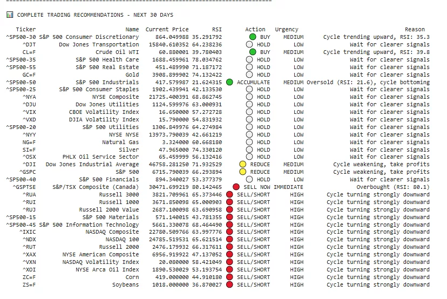
Task: Click the ^VIX ticker symbol
Action: [29, 112]
